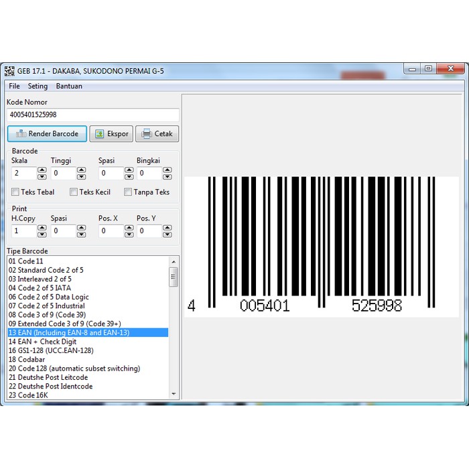This screenshot has height=469, width=469.
Task: Open the Seting menu
Action: (38, 86)
